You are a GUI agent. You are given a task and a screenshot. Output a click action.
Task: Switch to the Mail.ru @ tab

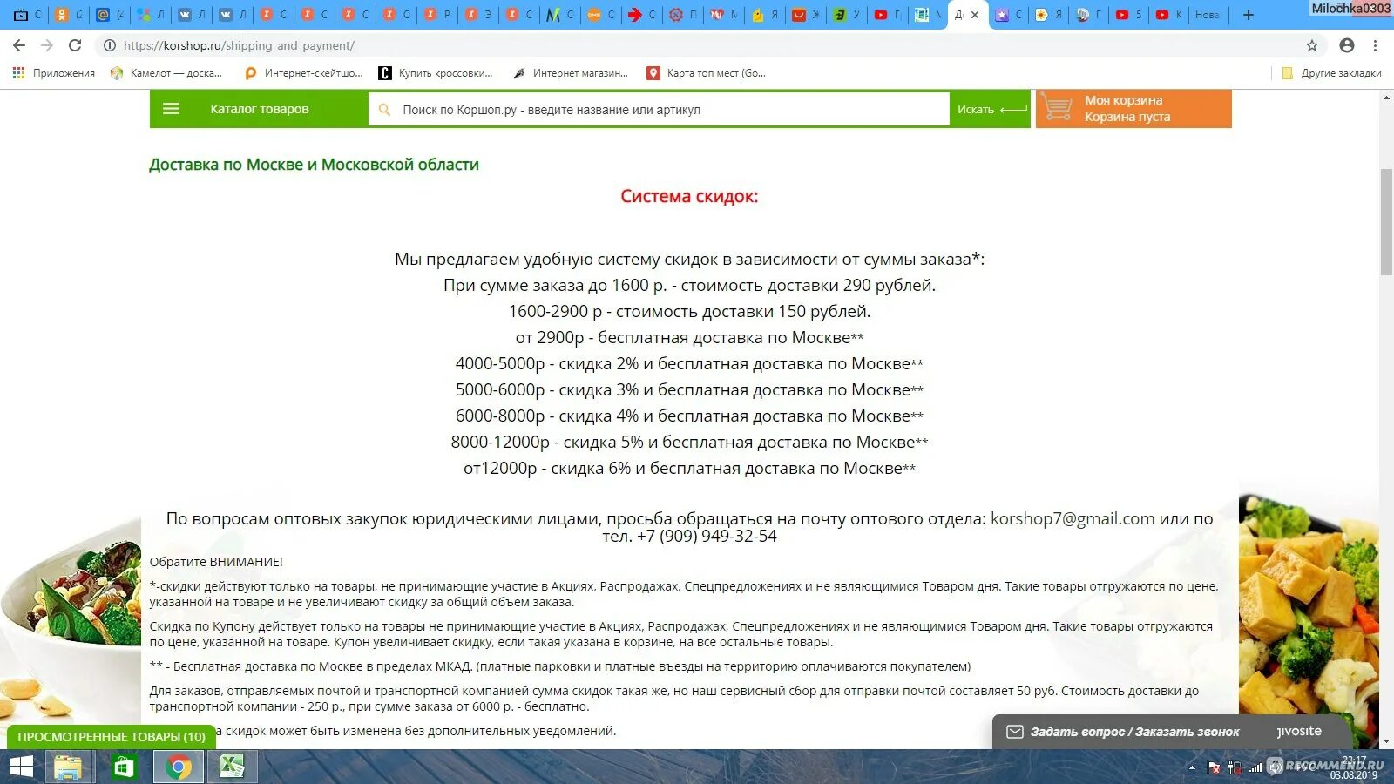109,15
